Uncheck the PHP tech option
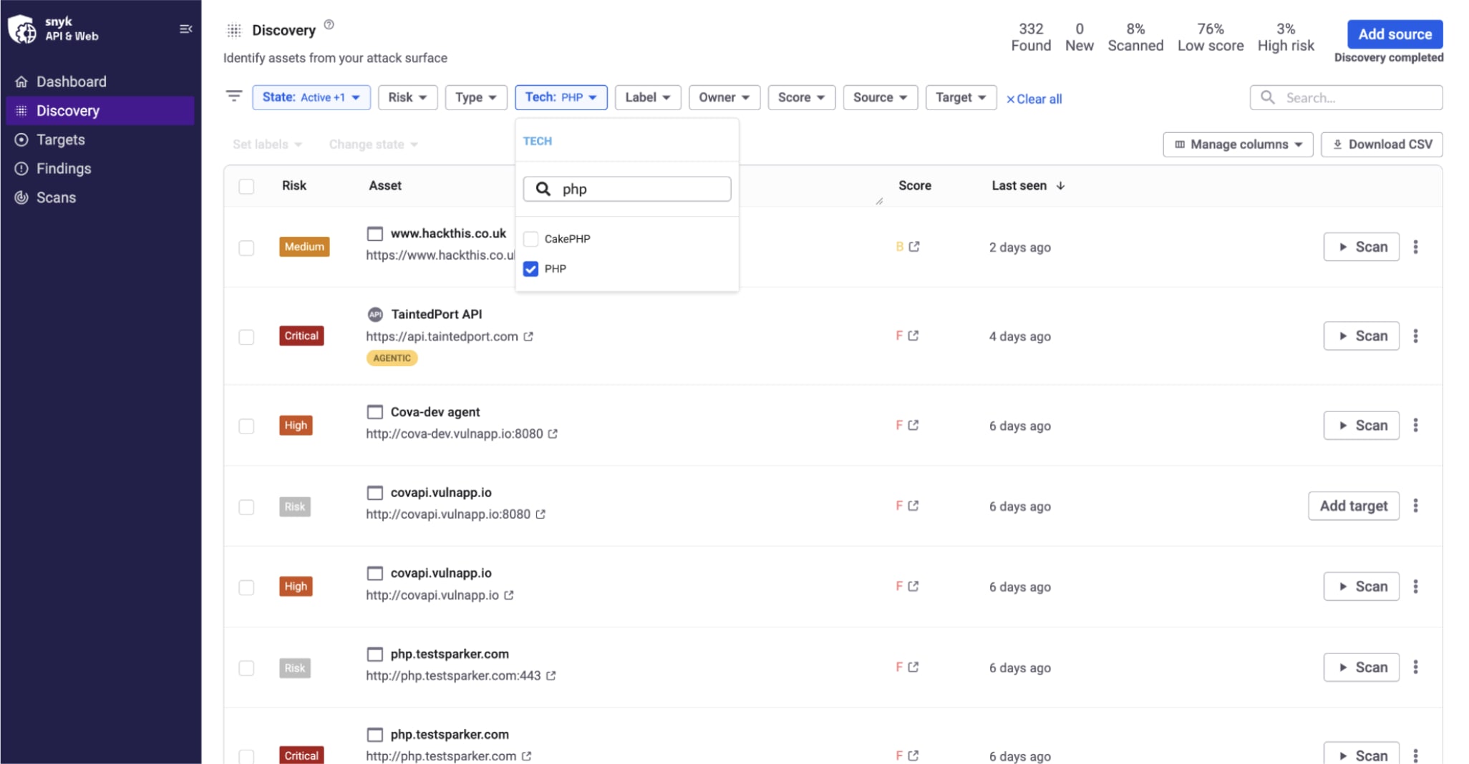1469x764 pixels. (x=530, y=269)
